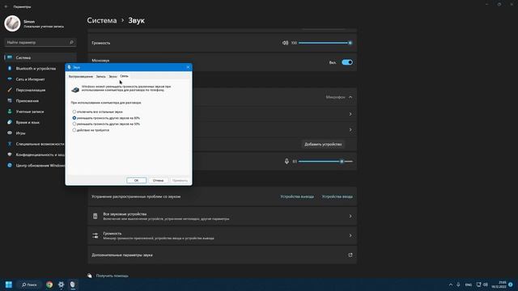The image size is (518, 291).
Task: Open Игры settings section
Action: (x=20, y=133)
